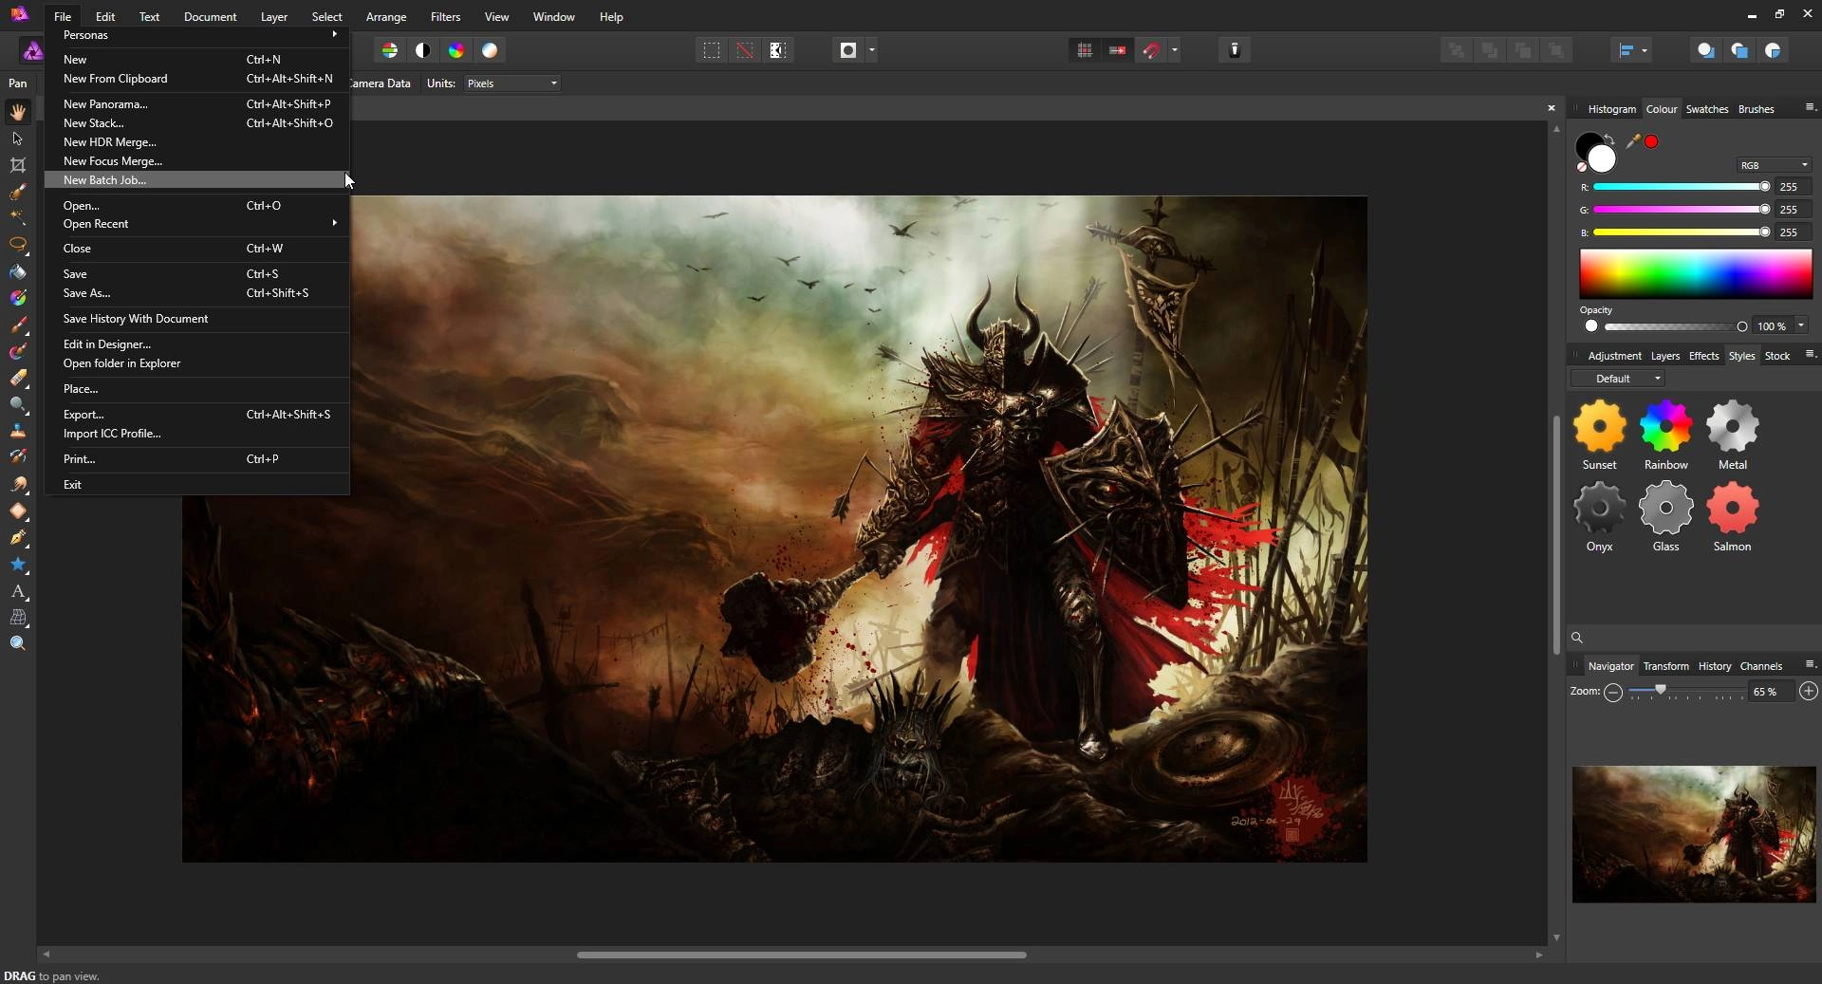Select the Selection Brush tool
This screenshot has height=984, width=1822.
(18, 192)
